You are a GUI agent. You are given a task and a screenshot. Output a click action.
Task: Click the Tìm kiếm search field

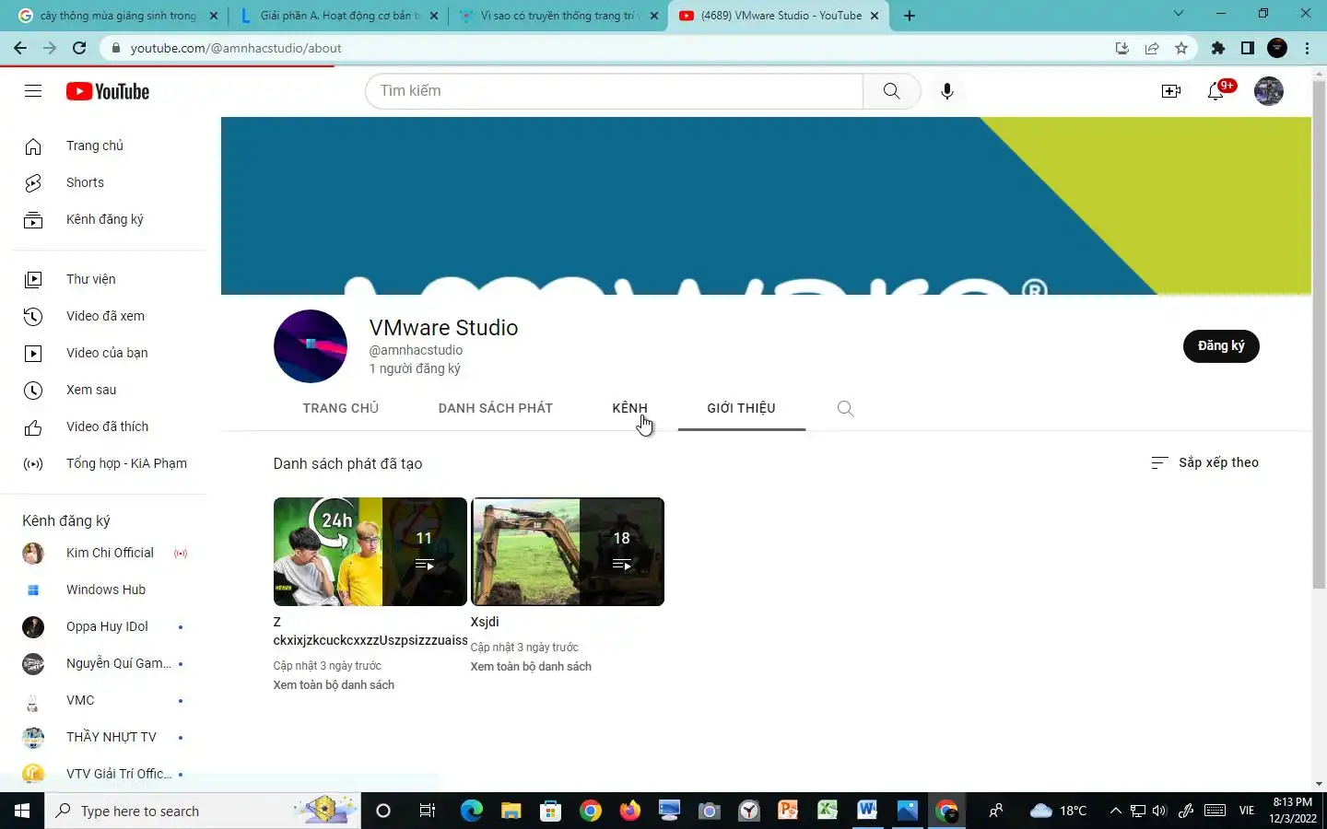coord(614,90)
